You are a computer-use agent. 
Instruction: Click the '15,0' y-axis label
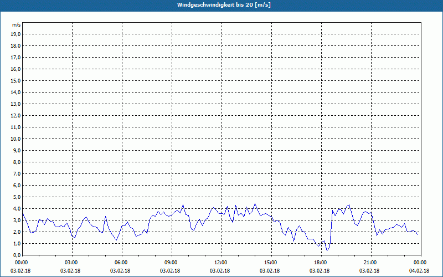point(16,80)
